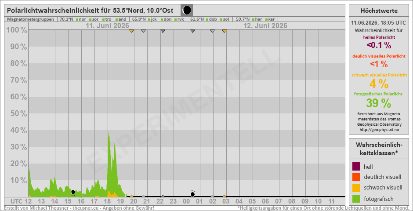The image size is (413, 211).
Task: Click the '12. Juni 2026' date header
Action: [x=265, y=26]
